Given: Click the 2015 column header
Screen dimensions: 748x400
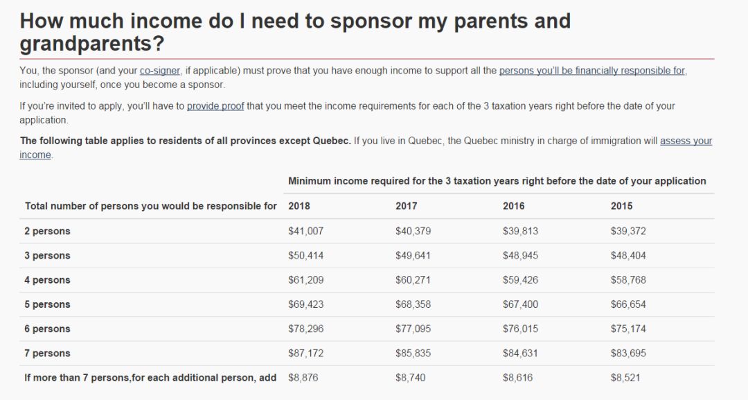Looking at the screenshot, I should pyautogui.click(x=621, y=206).
